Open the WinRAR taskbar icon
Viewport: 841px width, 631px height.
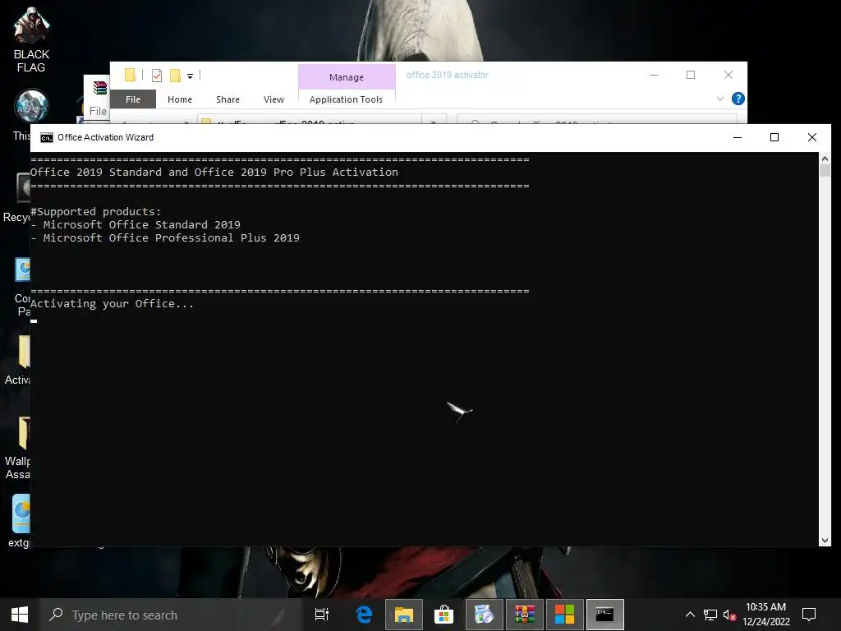pos(525,615)
